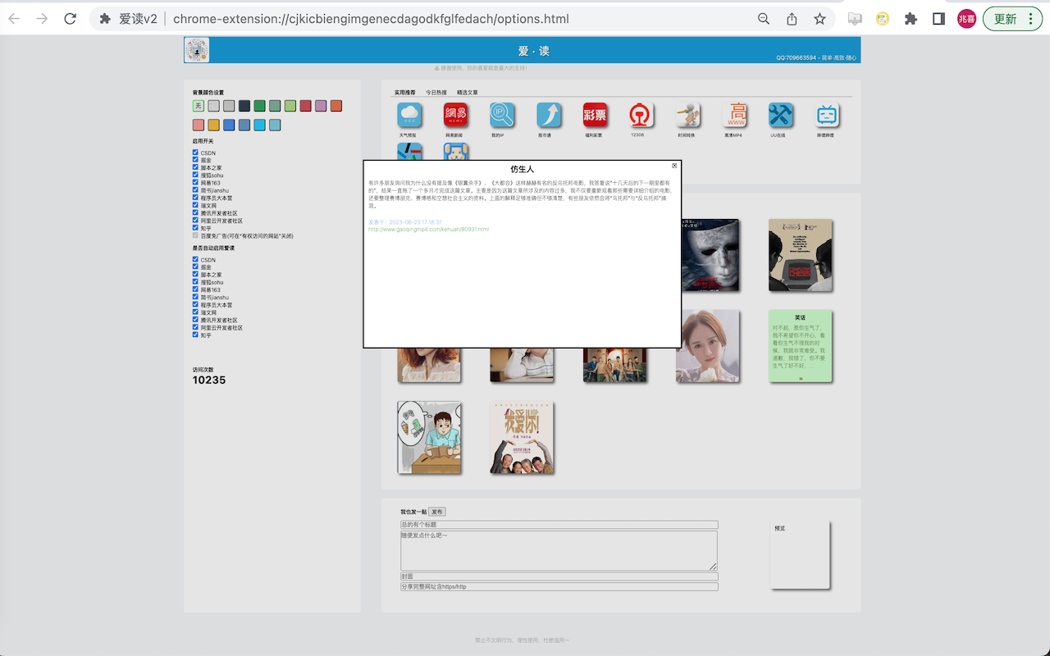Switch to the 今日热搜 tab

(x=436, y=93)
